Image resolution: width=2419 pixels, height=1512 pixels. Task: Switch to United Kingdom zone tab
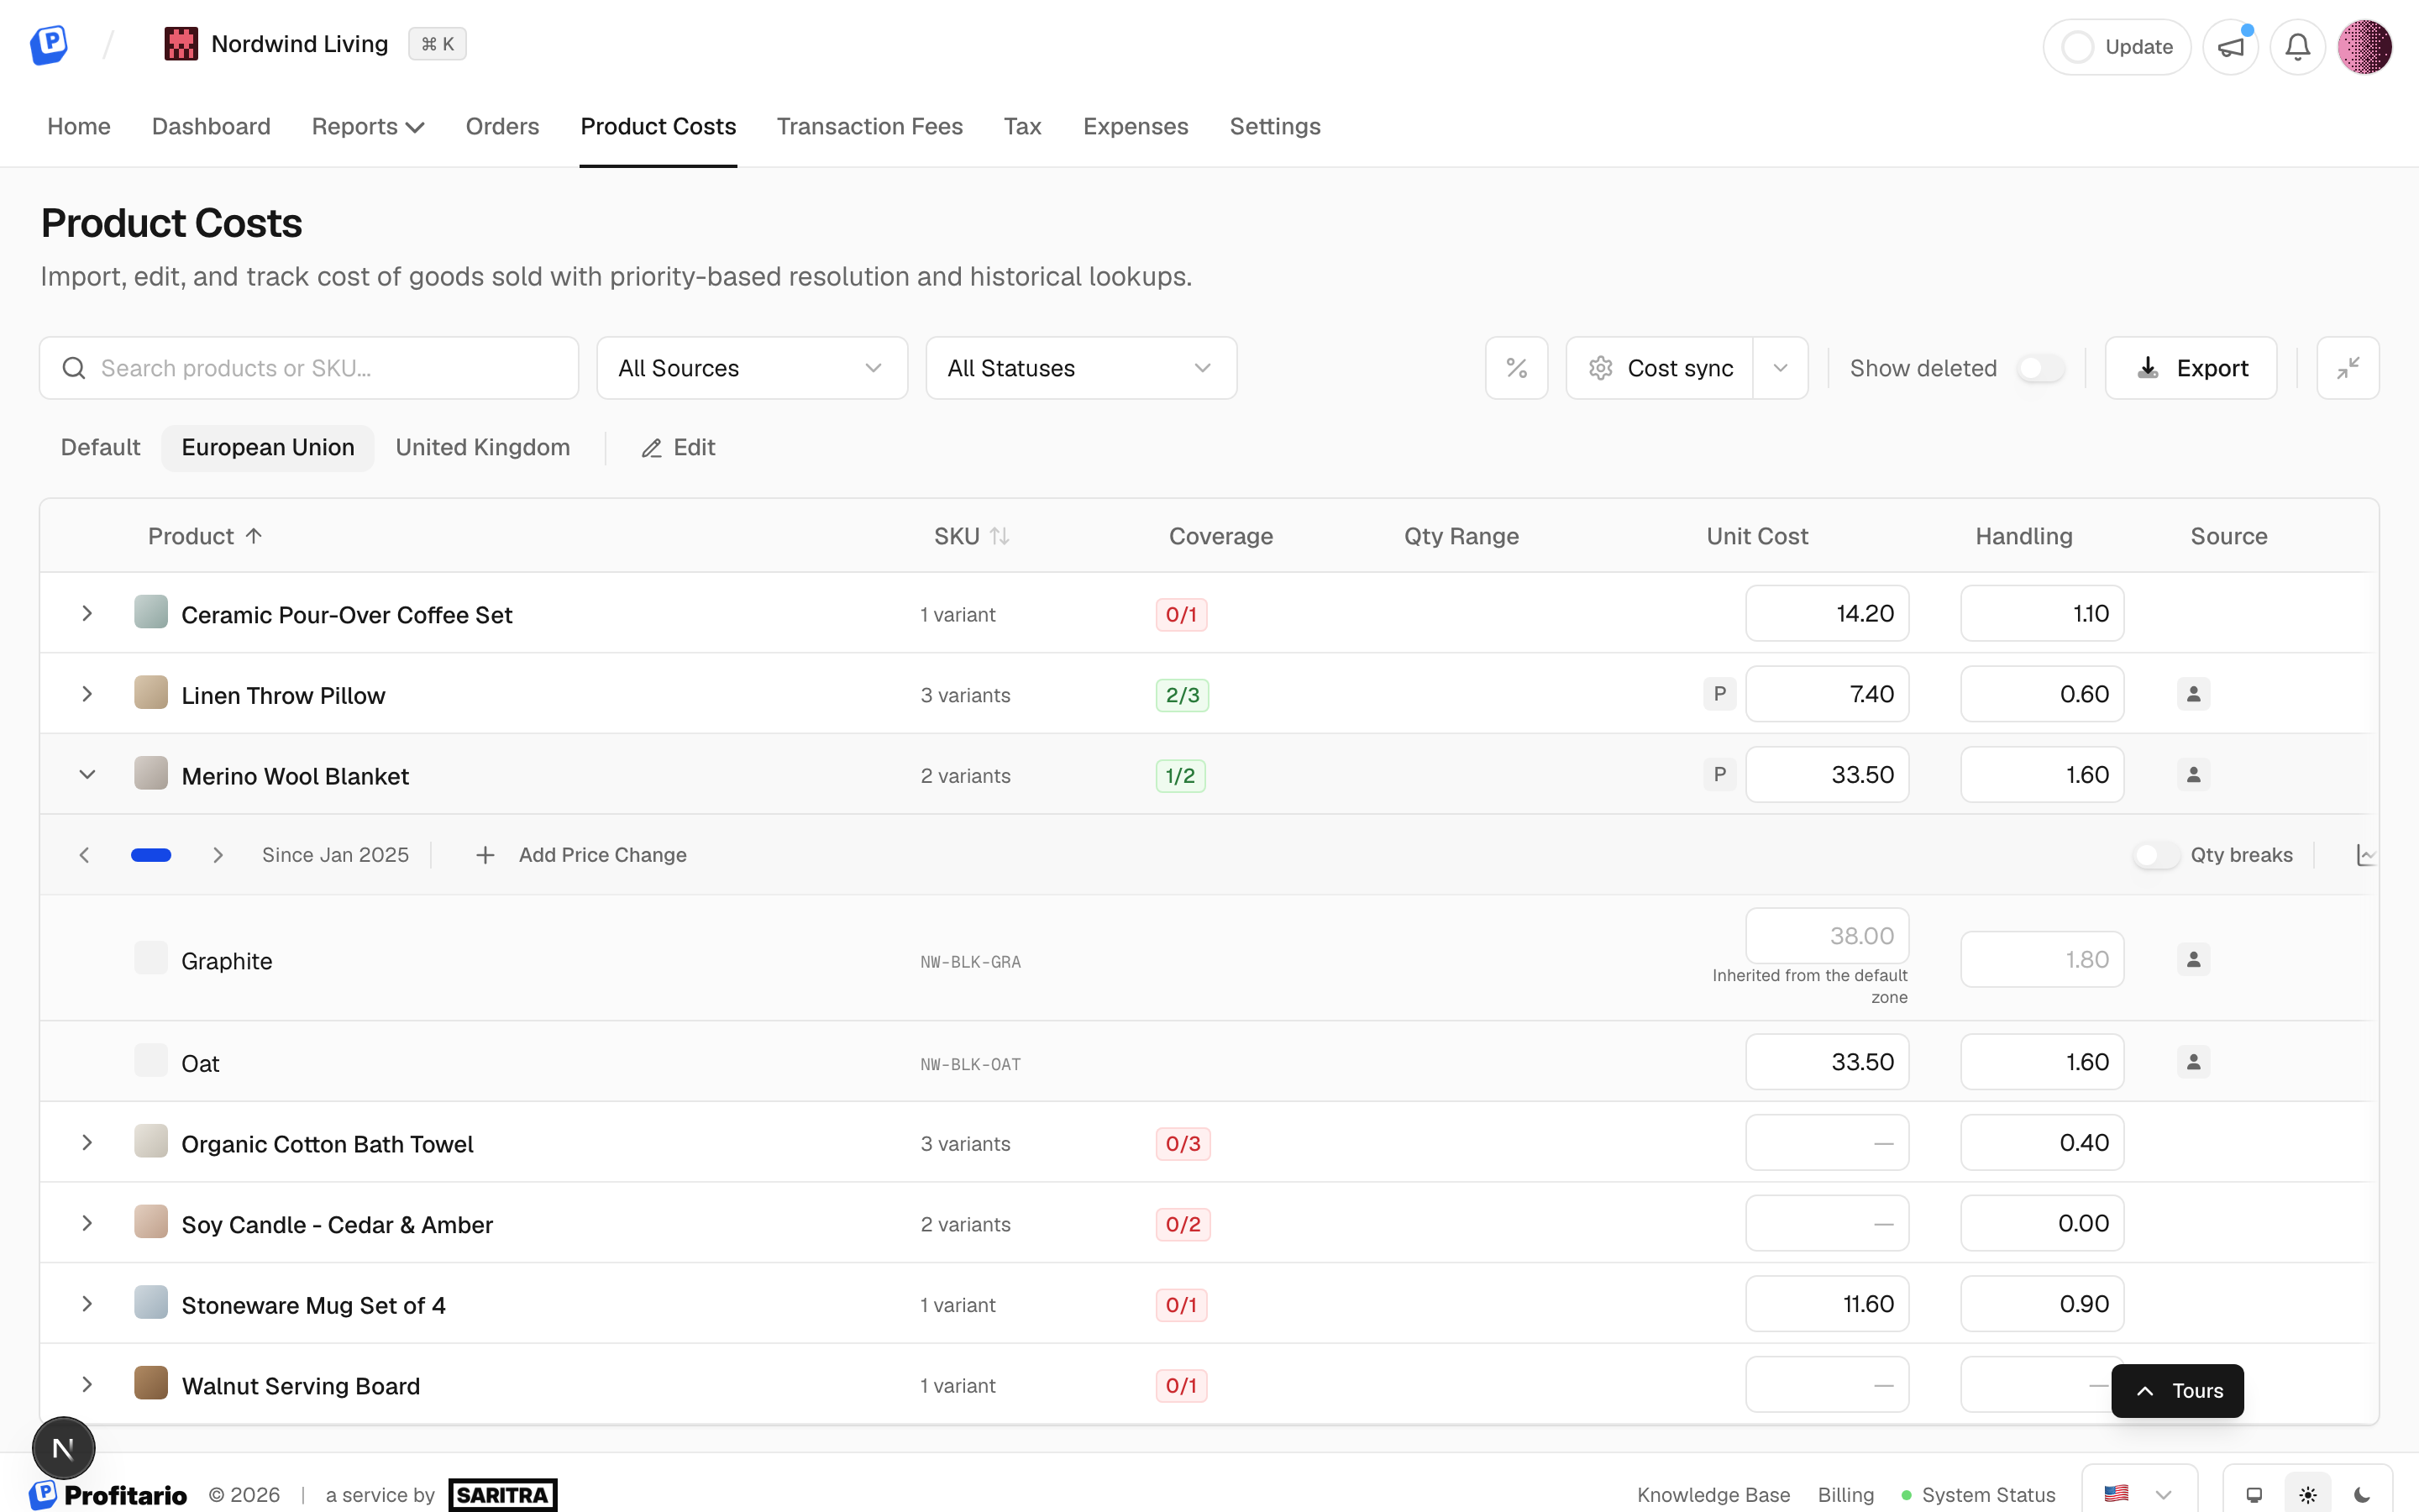point(483,447)
